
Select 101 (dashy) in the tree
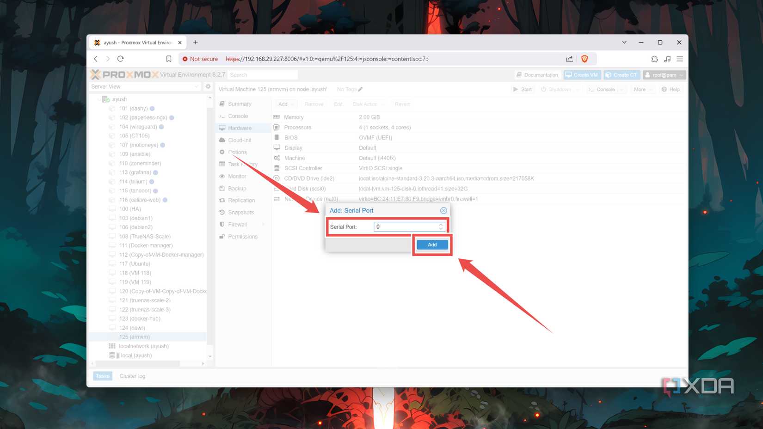click(x=133, y=108)
